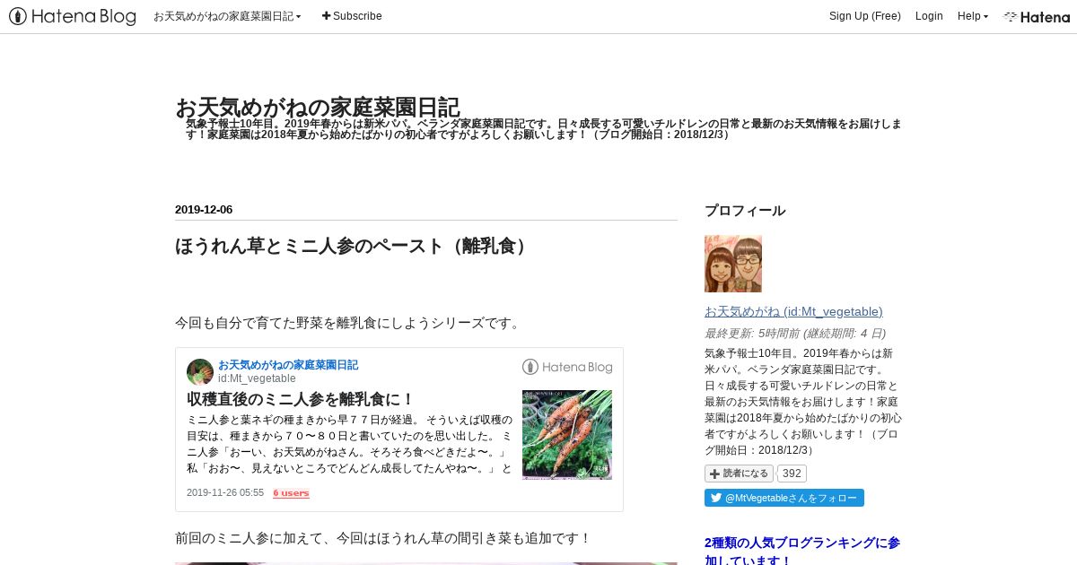Click the Hatena Blog logo in the header
This screenshot has width=1077, height=565.
(x=73, y=16)
